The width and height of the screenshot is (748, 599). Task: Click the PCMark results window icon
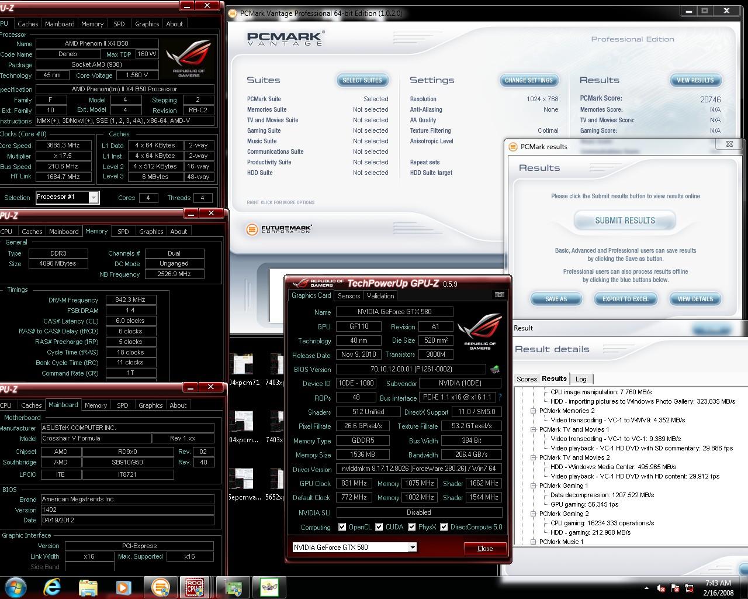513,147
